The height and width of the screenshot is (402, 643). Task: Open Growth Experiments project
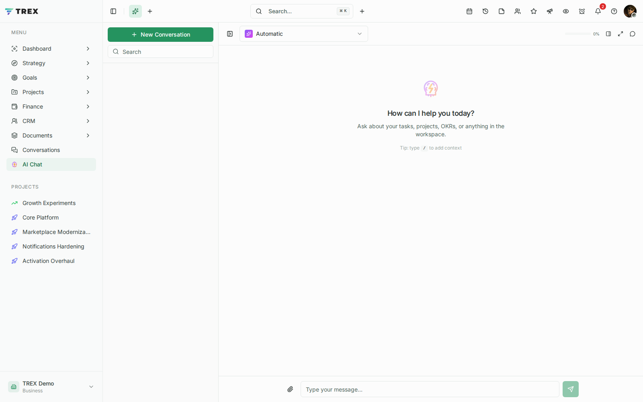51,203
